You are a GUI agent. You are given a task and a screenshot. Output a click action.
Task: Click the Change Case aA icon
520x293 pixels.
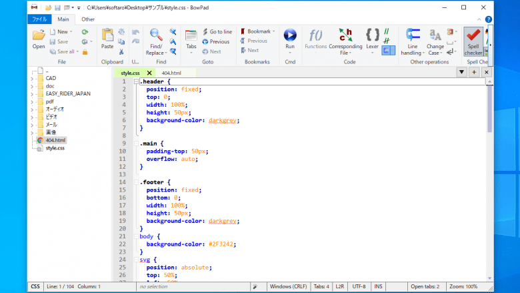point(435,35)
